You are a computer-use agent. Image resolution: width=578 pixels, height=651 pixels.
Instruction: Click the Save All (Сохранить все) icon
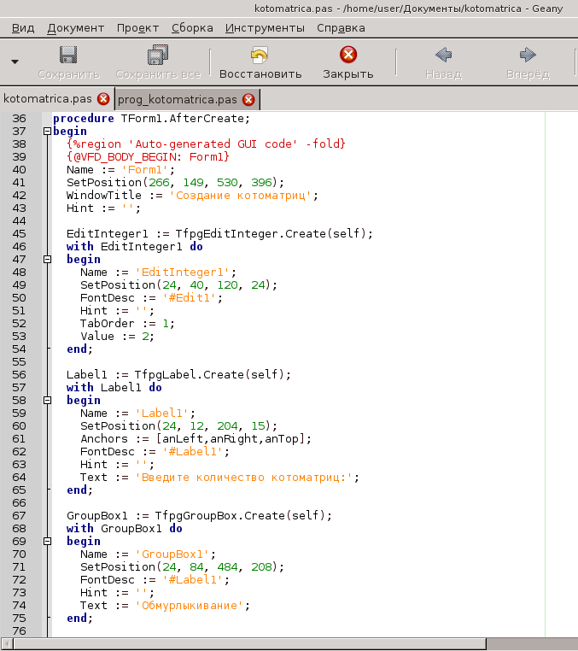pyautogui.click(x=158, y=56)
